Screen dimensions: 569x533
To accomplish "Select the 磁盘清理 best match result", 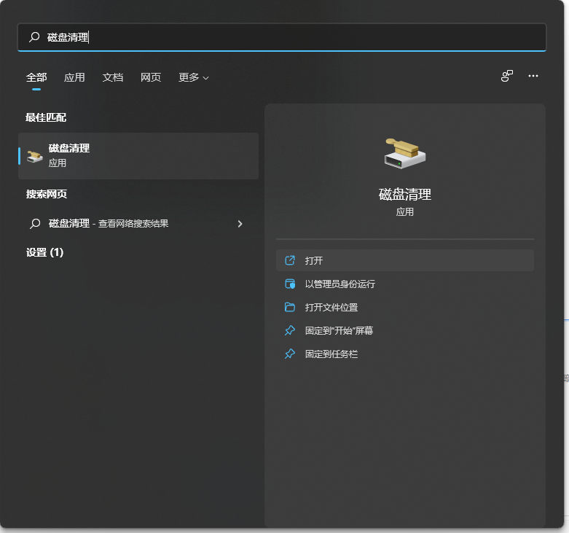I will coord(138,156).
